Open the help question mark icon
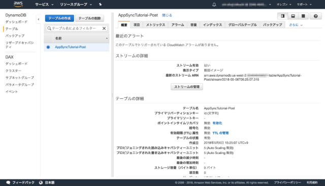Screen dimensions: 325x186 [315, 16]
